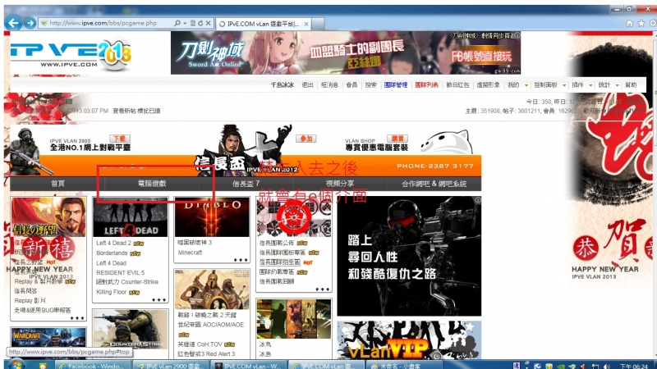
Task: Select 電腦遊戲 navigation tab
Action: pos(152,183)
